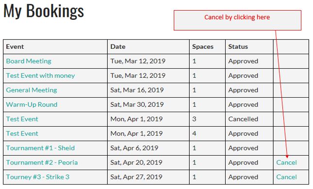This screenshot has height=189, width=313.
Task: Click the Date column header
Action: pos(118,47)
